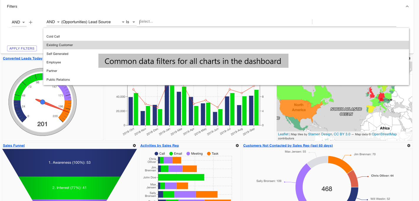Viewport: 419px width, 201px height.
Task: Open the Converted Leads Today link
Action: [22, 58]
